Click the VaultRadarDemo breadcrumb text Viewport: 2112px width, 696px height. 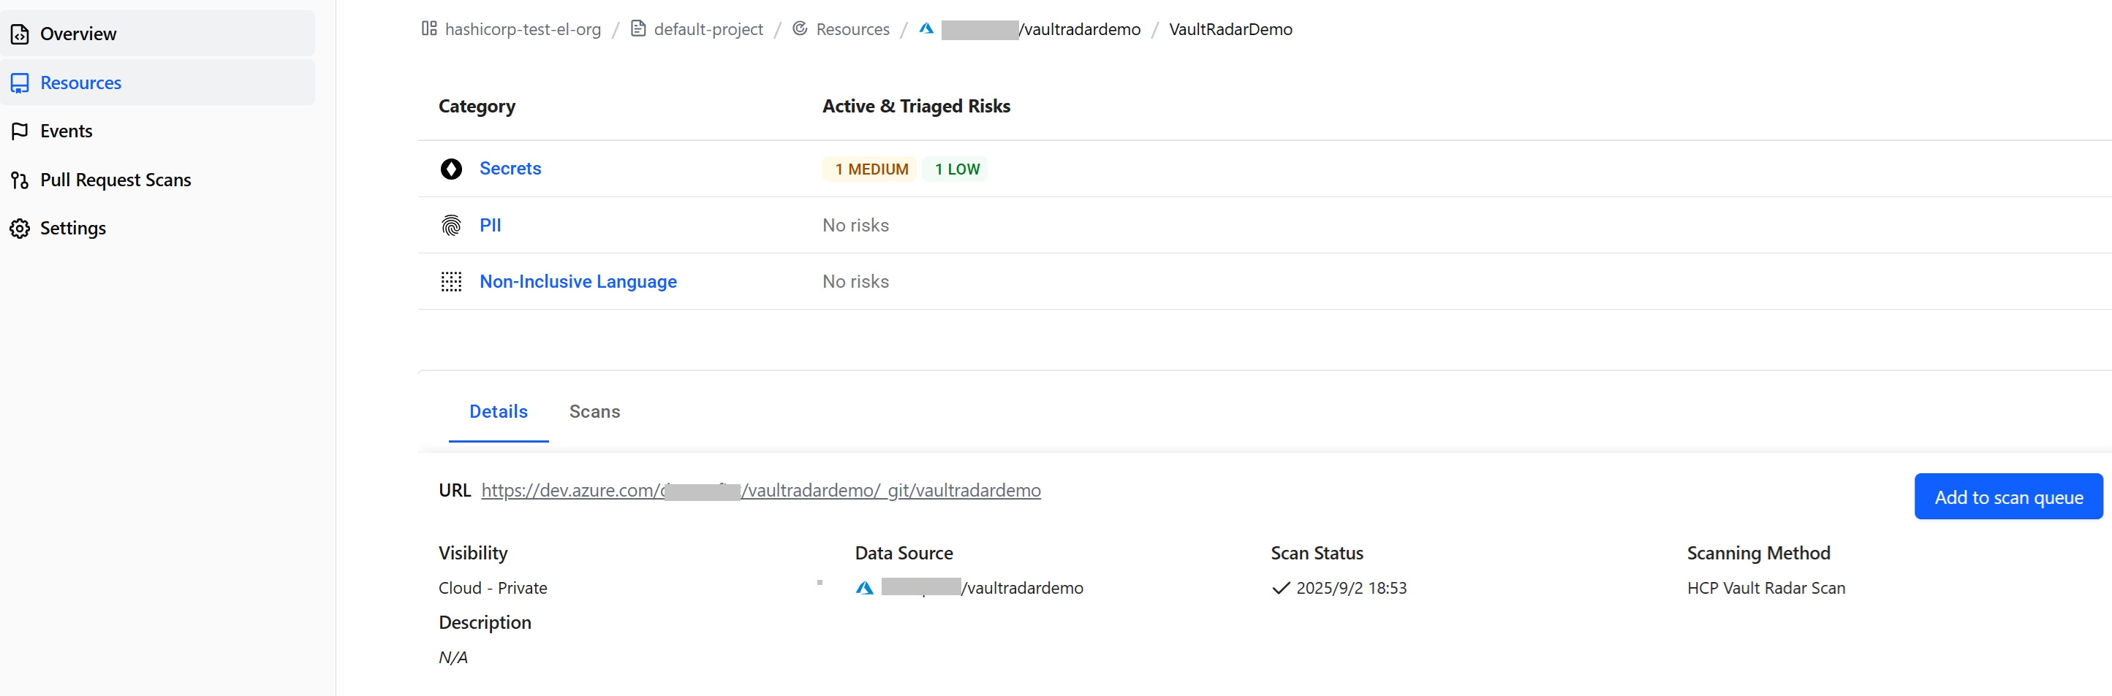point(1230,29)
